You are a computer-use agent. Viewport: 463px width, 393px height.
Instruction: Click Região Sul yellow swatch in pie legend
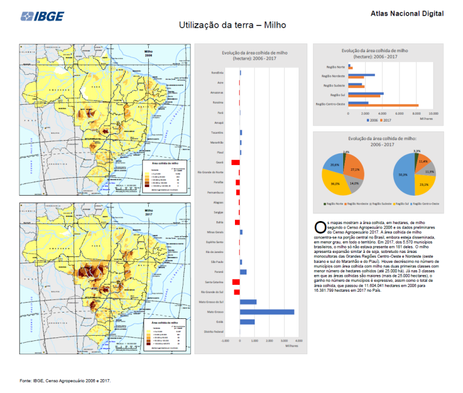(395, 204)
